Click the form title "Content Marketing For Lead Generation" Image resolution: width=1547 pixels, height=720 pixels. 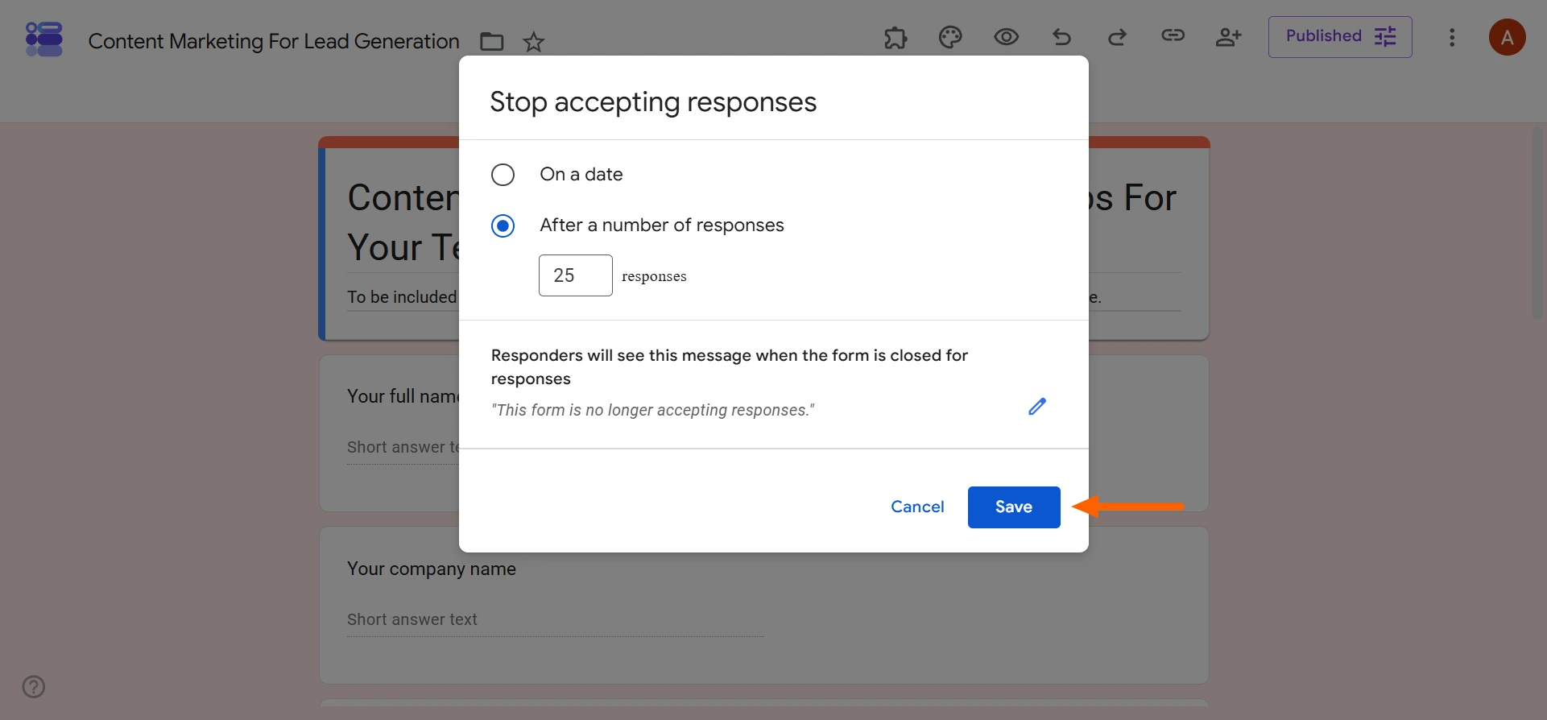tap(274, 41)
